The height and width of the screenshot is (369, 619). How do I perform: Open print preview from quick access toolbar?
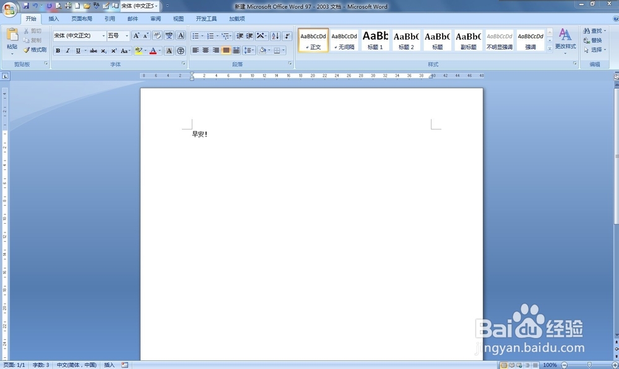pos(58,6)
